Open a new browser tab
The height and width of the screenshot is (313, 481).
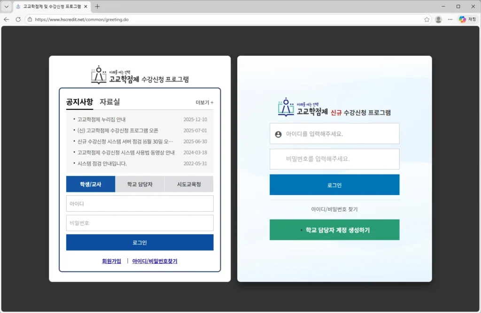coord(97,7)
